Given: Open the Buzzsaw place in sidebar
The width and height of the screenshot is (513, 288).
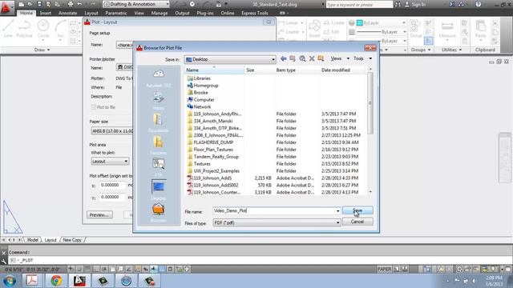Looking at the screenshot, I should (x=159, y=212).
